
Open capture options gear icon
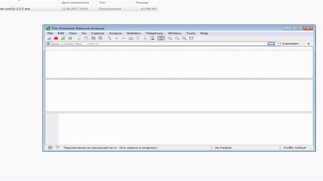click(70, 38)
